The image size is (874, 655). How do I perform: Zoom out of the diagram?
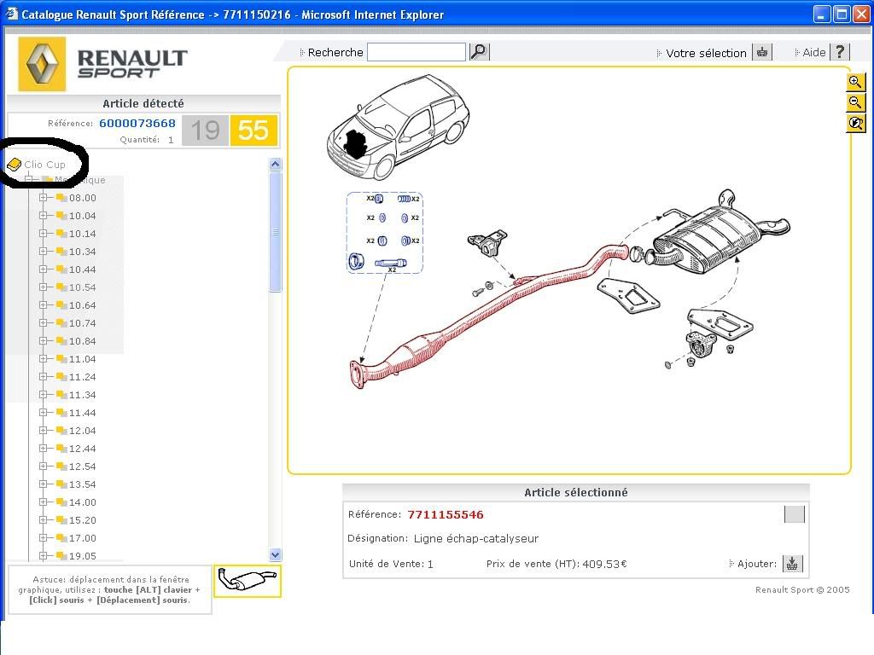coord(855,102)
